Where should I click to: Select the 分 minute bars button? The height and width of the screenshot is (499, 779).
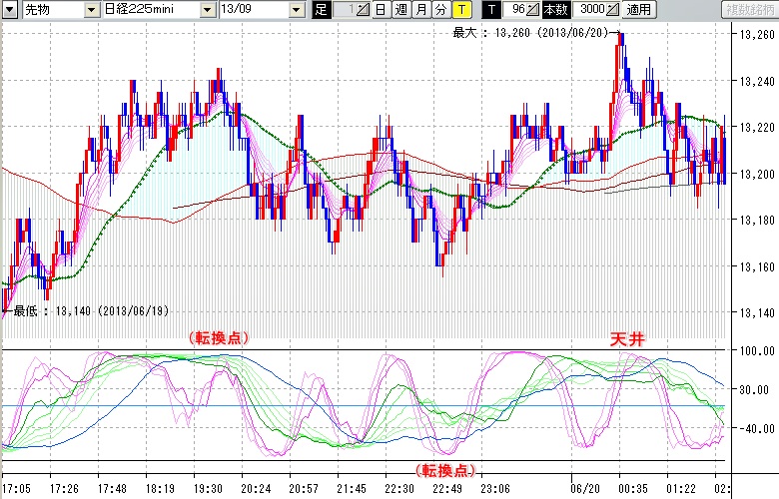click(440, 10)
